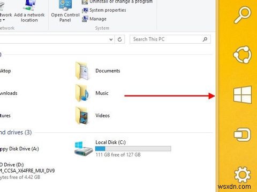Image resolution: width=257 pixels, height=192 pixels.
Task: Select the Videos folder name
Action: (x=103, y=116)
